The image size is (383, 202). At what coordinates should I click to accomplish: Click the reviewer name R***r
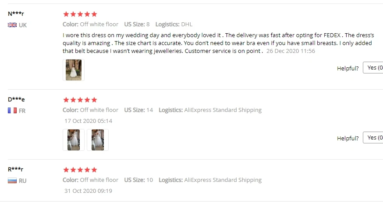pyautogui.click(x=16, y=170)
